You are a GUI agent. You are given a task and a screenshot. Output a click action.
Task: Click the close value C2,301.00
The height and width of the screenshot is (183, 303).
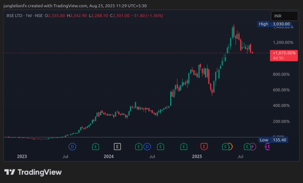point(120,15)
